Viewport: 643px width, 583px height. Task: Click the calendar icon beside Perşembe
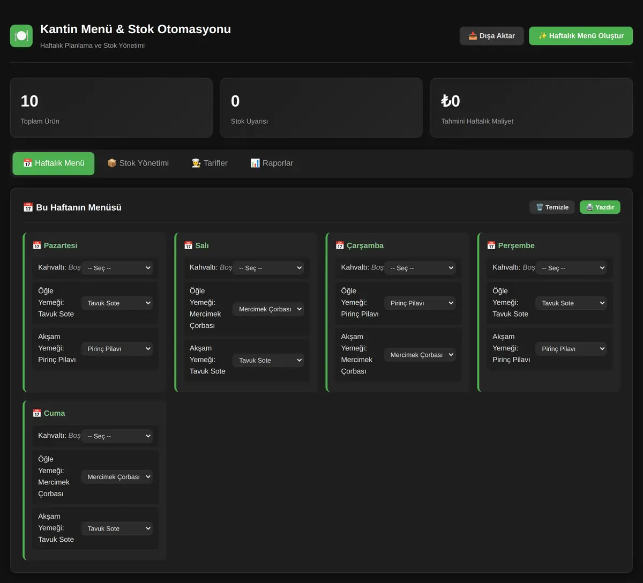click(x=491, y=245)
